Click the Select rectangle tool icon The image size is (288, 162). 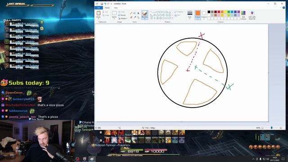114,13
